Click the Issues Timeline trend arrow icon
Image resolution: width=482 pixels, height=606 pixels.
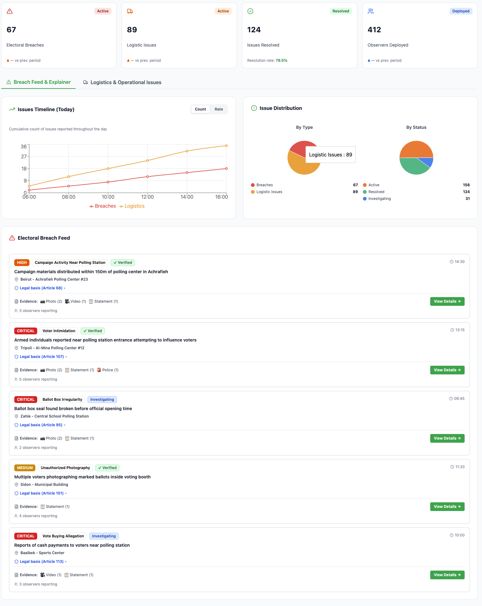tap(12, 109)
